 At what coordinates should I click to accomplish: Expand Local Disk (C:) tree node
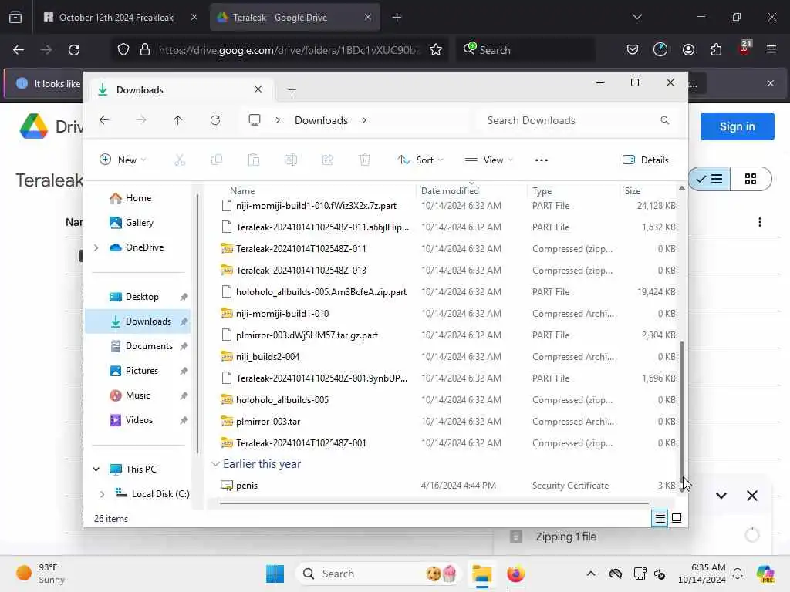click(x=103, y=494)
